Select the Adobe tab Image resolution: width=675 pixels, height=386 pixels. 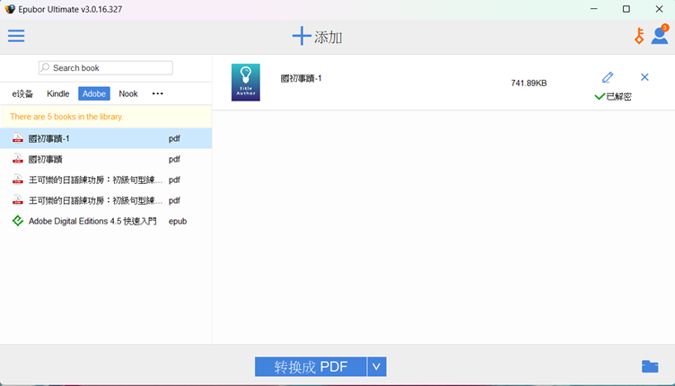[94, 94]
